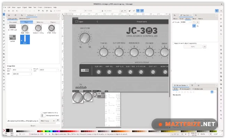
Task: Toggle the current layer lock in status bar
Action: [49, 134]
